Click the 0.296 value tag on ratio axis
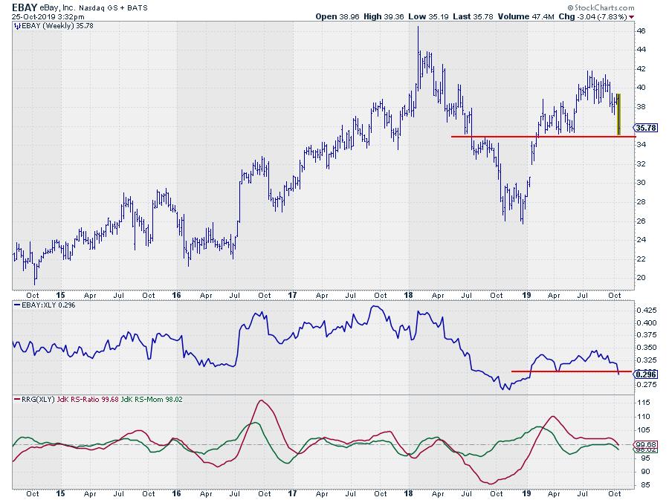The image size is (669, 500). coord(645,374)
